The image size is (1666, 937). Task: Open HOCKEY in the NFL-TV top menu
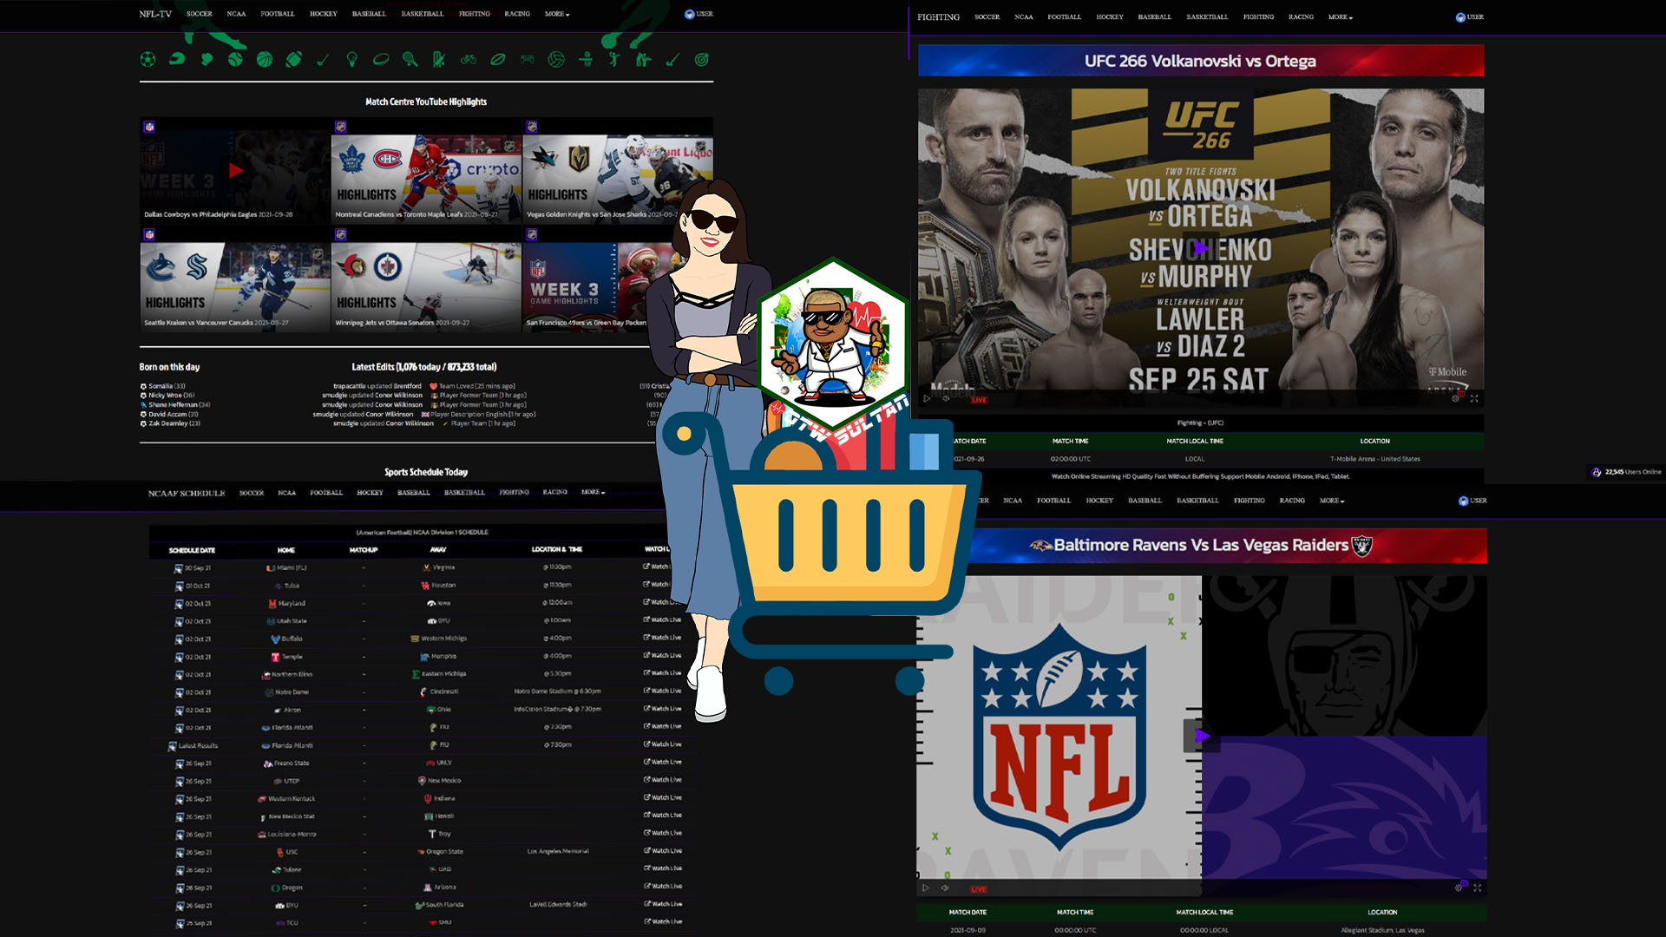pos(323,14)
